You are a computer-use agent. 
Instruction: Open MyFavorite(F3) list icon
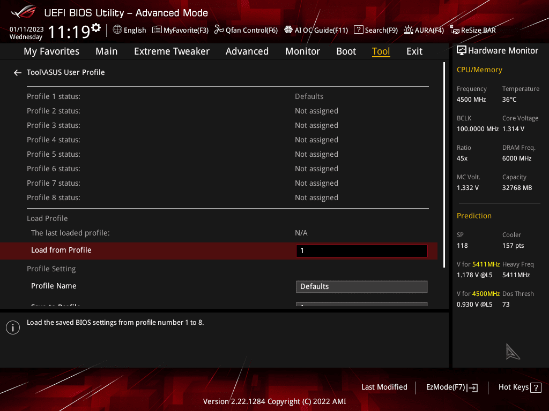[x=157, y=30]
